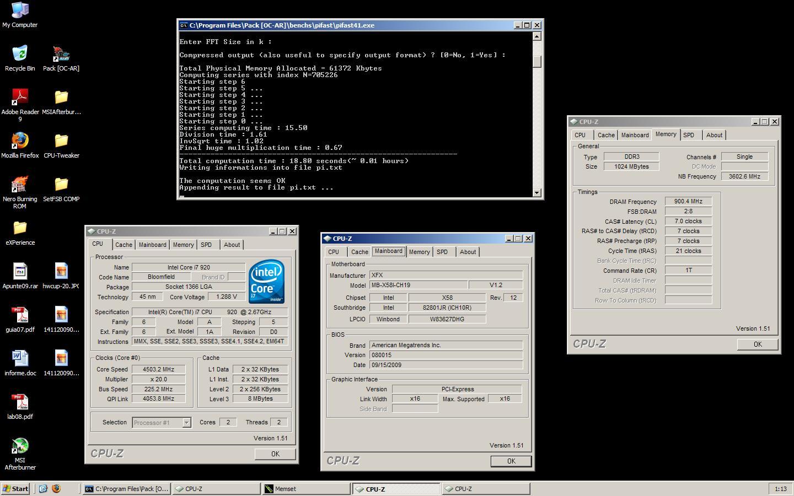
Task: Open Mainboard tab in CPU-Z processor window
Action: [152, 245]
